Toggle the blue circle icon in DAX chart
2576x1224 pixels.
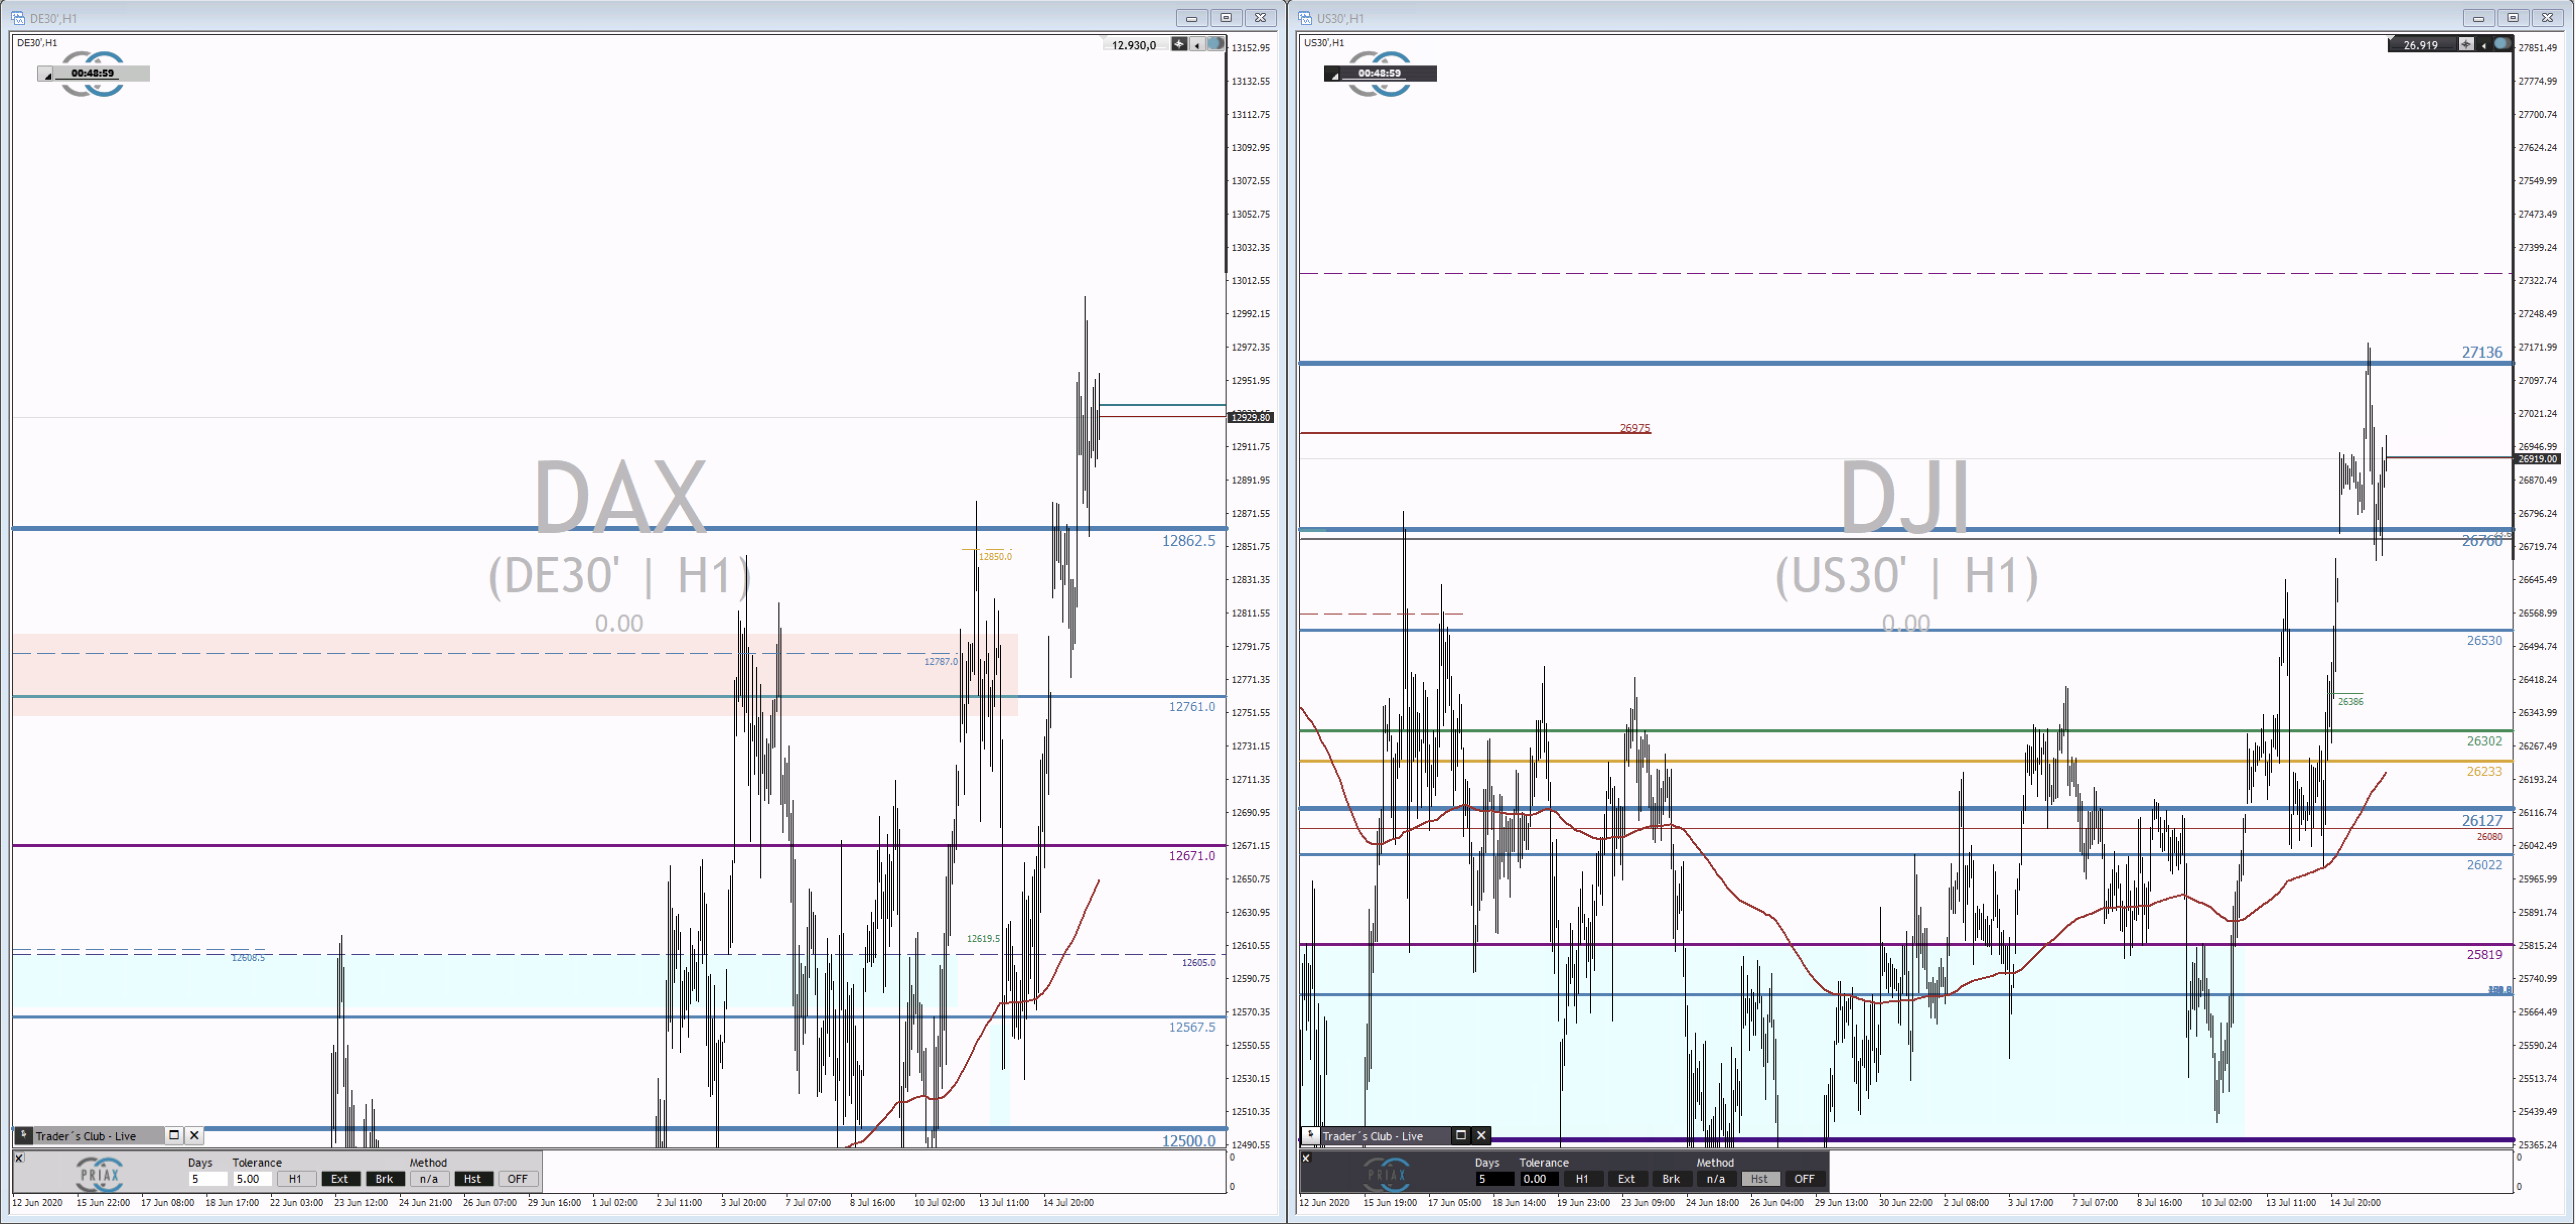click(1215, 44)
